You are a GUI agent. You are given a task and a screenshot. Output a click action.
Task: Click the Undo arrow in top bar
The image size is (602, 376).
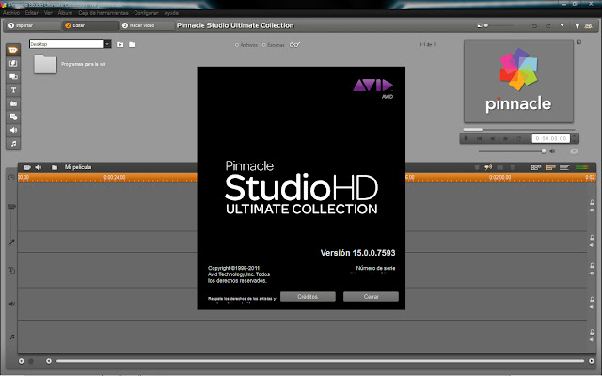[x=534, y=25]
